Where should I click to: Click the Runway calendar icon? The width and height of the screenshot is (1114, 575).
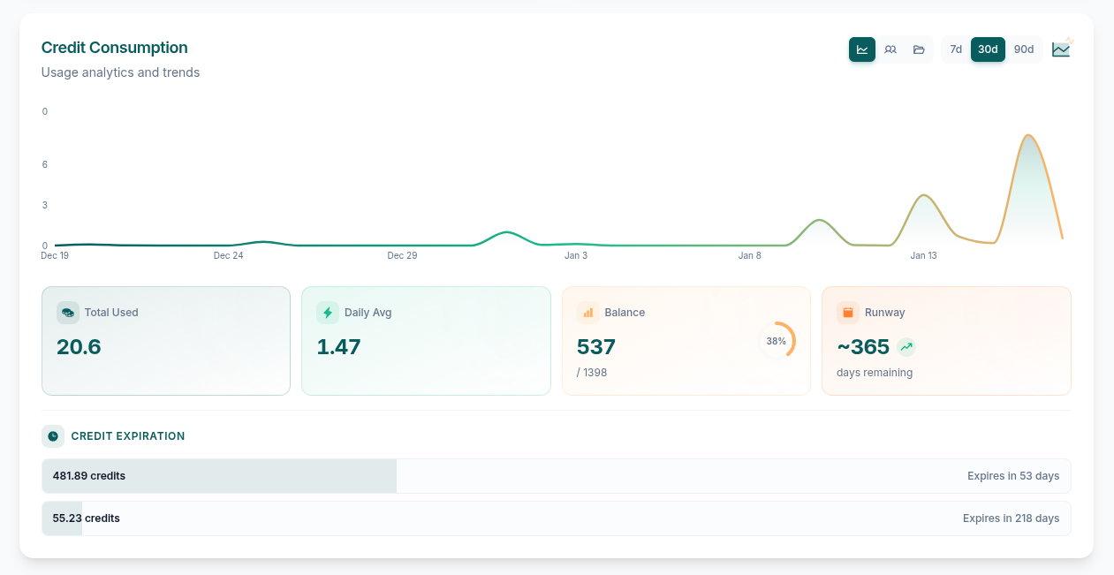pyautogui.click(x=848, y=313)
